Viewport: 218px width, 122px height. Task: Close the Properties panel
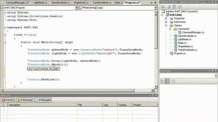click(216, 71)
